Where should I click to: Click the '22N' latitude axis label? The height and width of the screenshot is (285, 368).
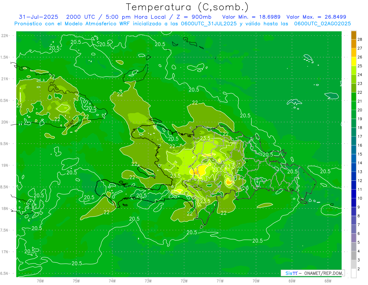click(x=5, y=36)
